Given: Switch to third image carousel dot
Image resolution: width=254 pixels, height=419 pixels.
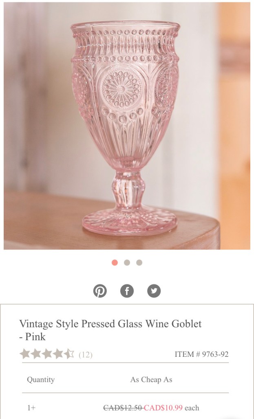Looking at the screenshot, I should pos(139,263).
